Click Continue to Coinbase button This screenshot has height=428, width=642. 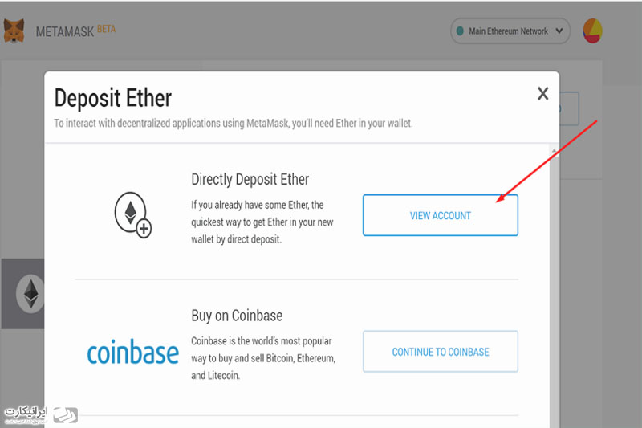[440, 352]
